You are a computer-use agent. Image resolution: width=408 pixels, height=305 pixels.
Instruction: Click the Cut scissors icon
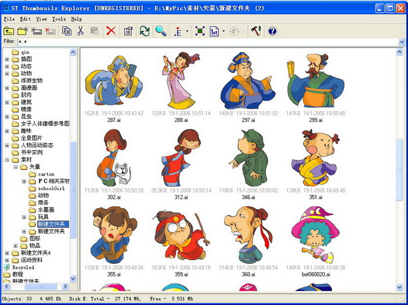click(80, 31)
